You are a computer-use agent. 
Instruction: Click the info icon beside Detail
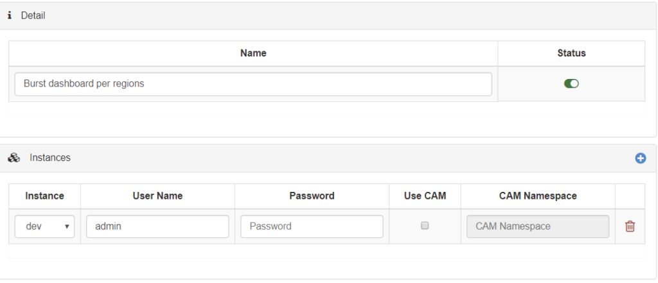click(x=10, y=15)
